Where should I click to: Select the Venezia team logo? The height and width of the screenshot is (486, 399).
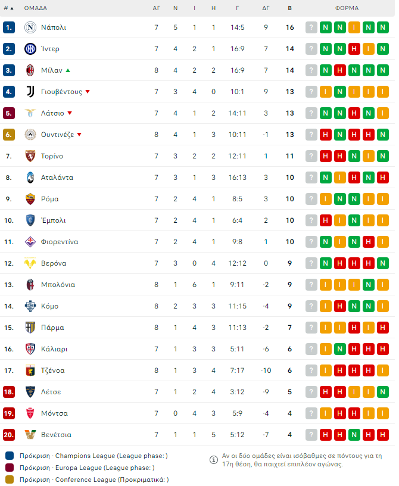pos(30,435)
